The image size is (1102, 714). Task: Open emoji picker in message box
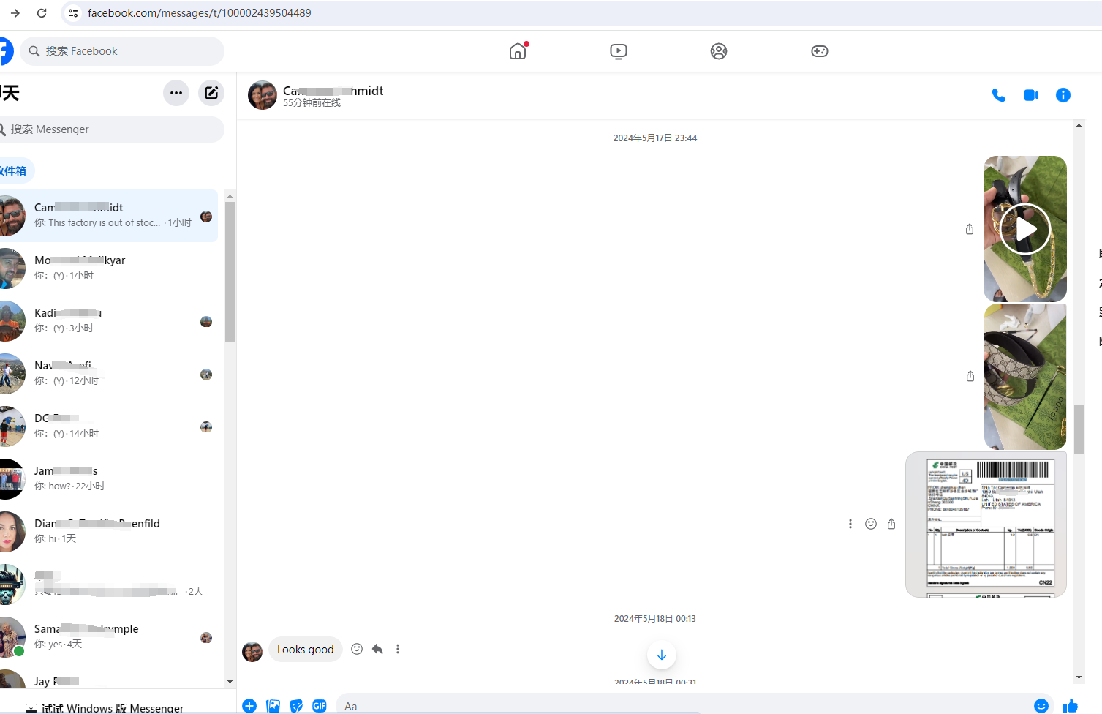1041,705
